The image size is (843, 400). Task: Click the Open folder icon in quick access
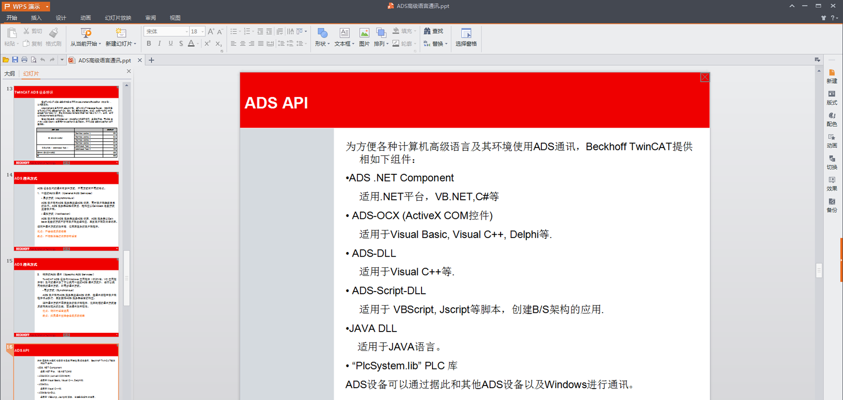[5, 60]
